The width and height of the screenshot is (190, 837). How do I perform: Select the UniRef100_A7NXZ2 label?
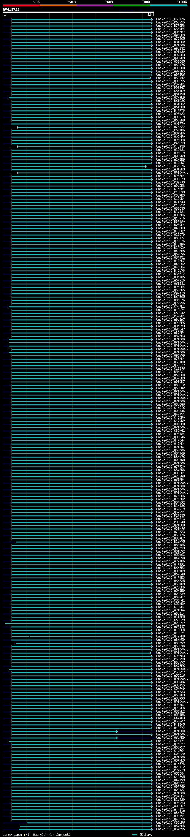pos(170,127)
